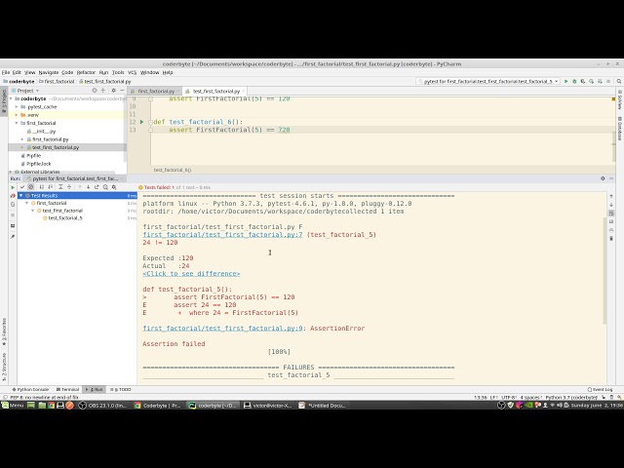Viewport: 624px width, 468px height.
Task: Toggle showing passed tests checkmark
Action: pos(22,187)
